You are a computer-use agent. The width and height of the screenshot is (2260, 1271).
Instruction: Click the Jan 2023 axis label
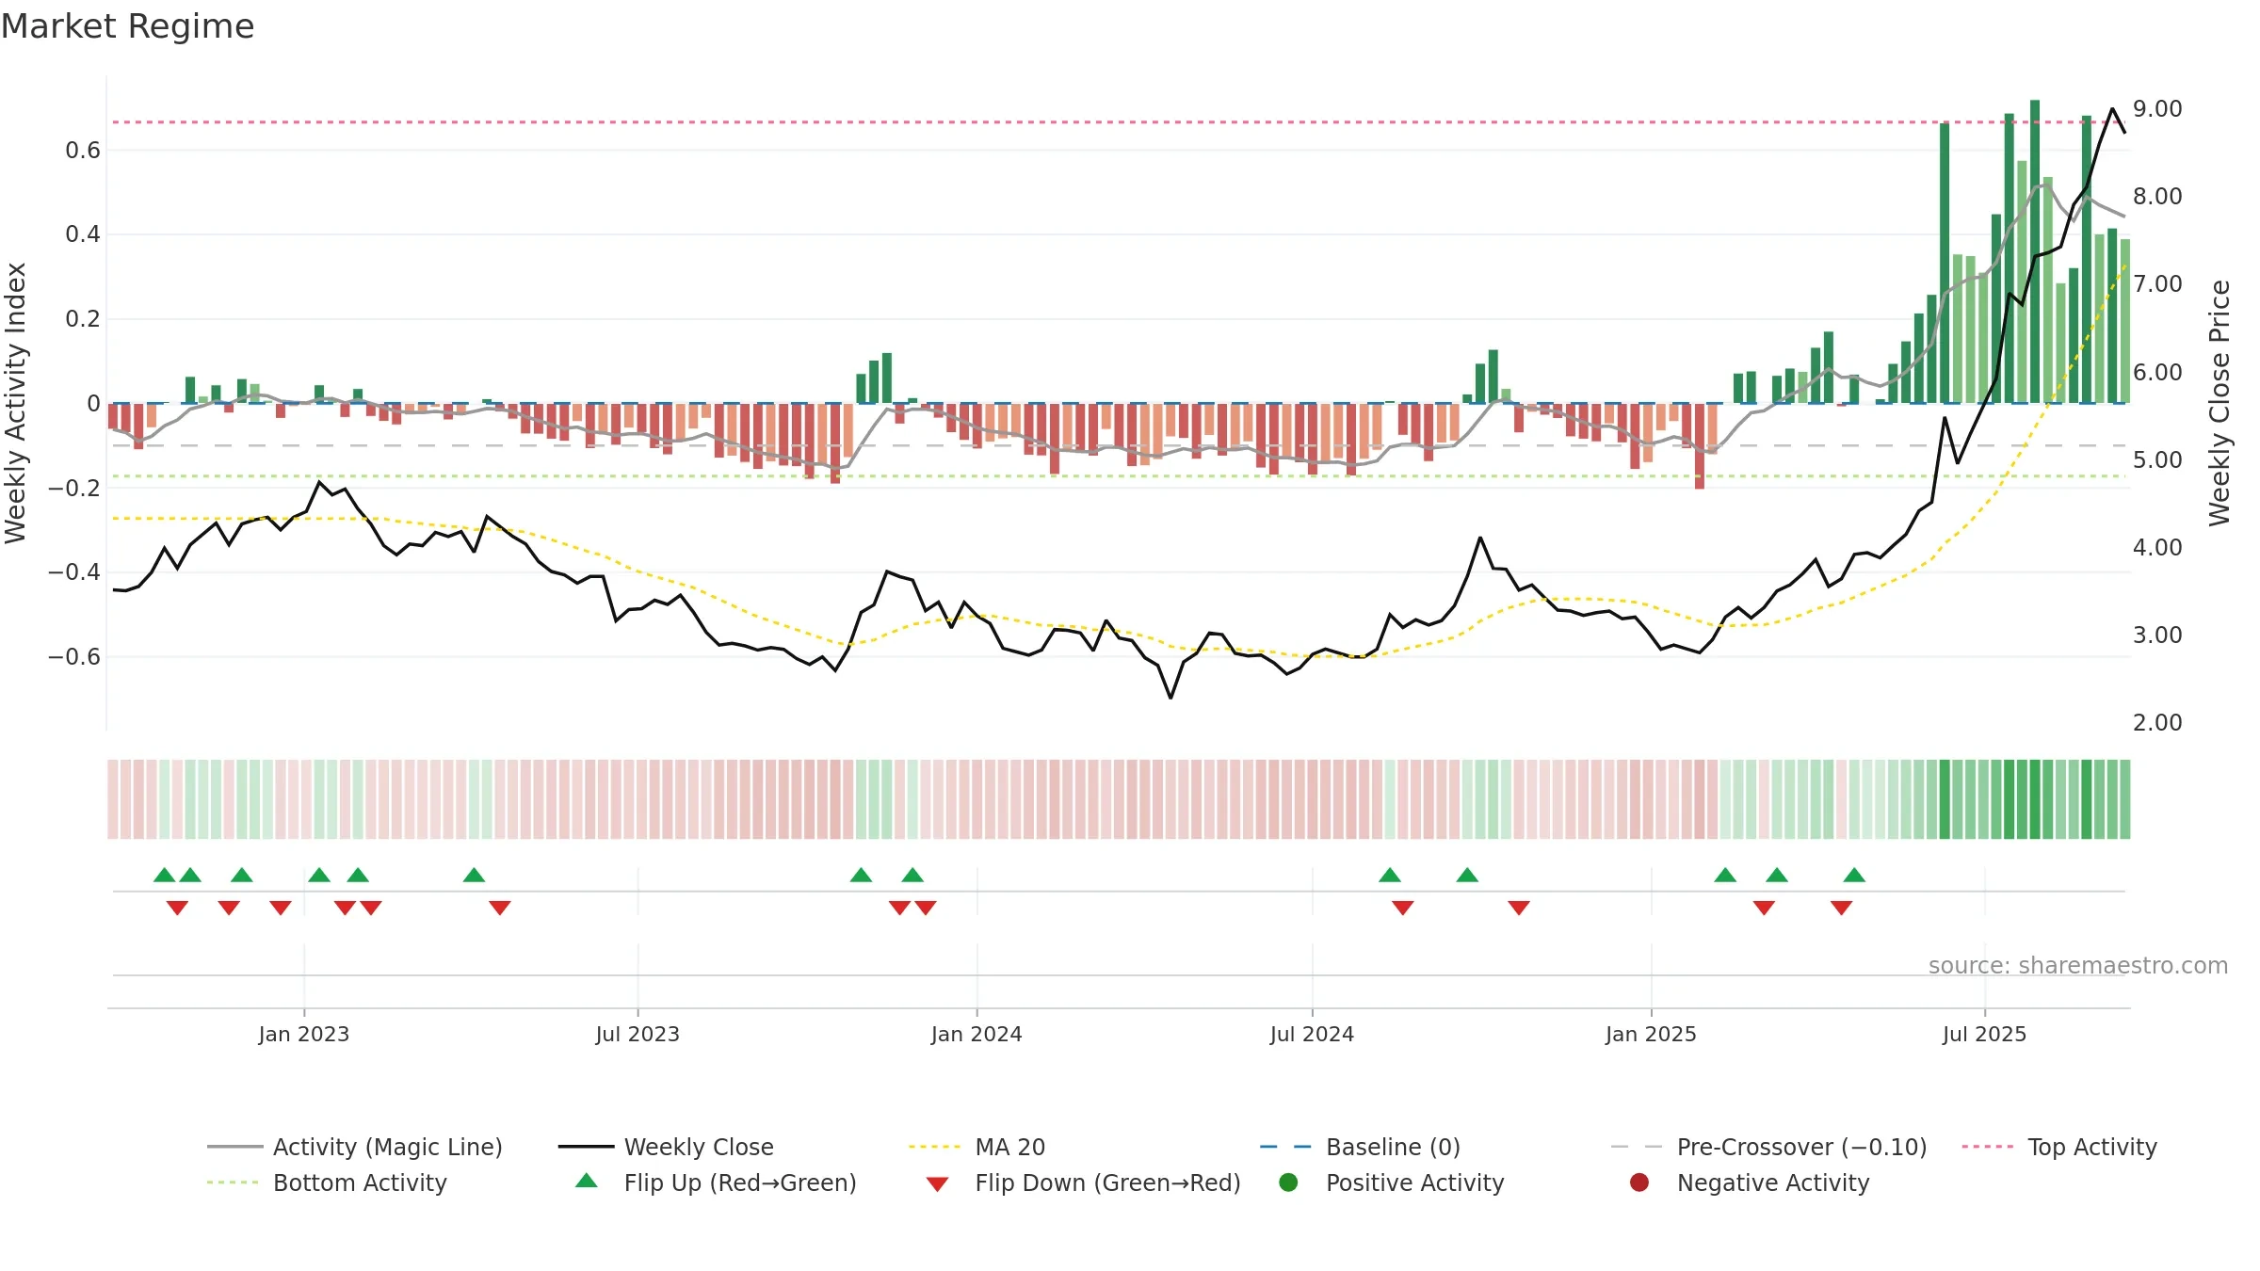click(304, 1034)
